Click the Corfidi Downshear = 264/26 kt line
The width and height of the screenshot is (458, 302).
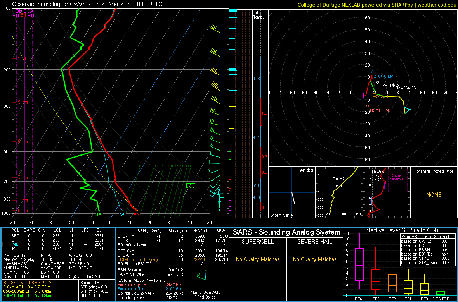click(x=150, y=293)
